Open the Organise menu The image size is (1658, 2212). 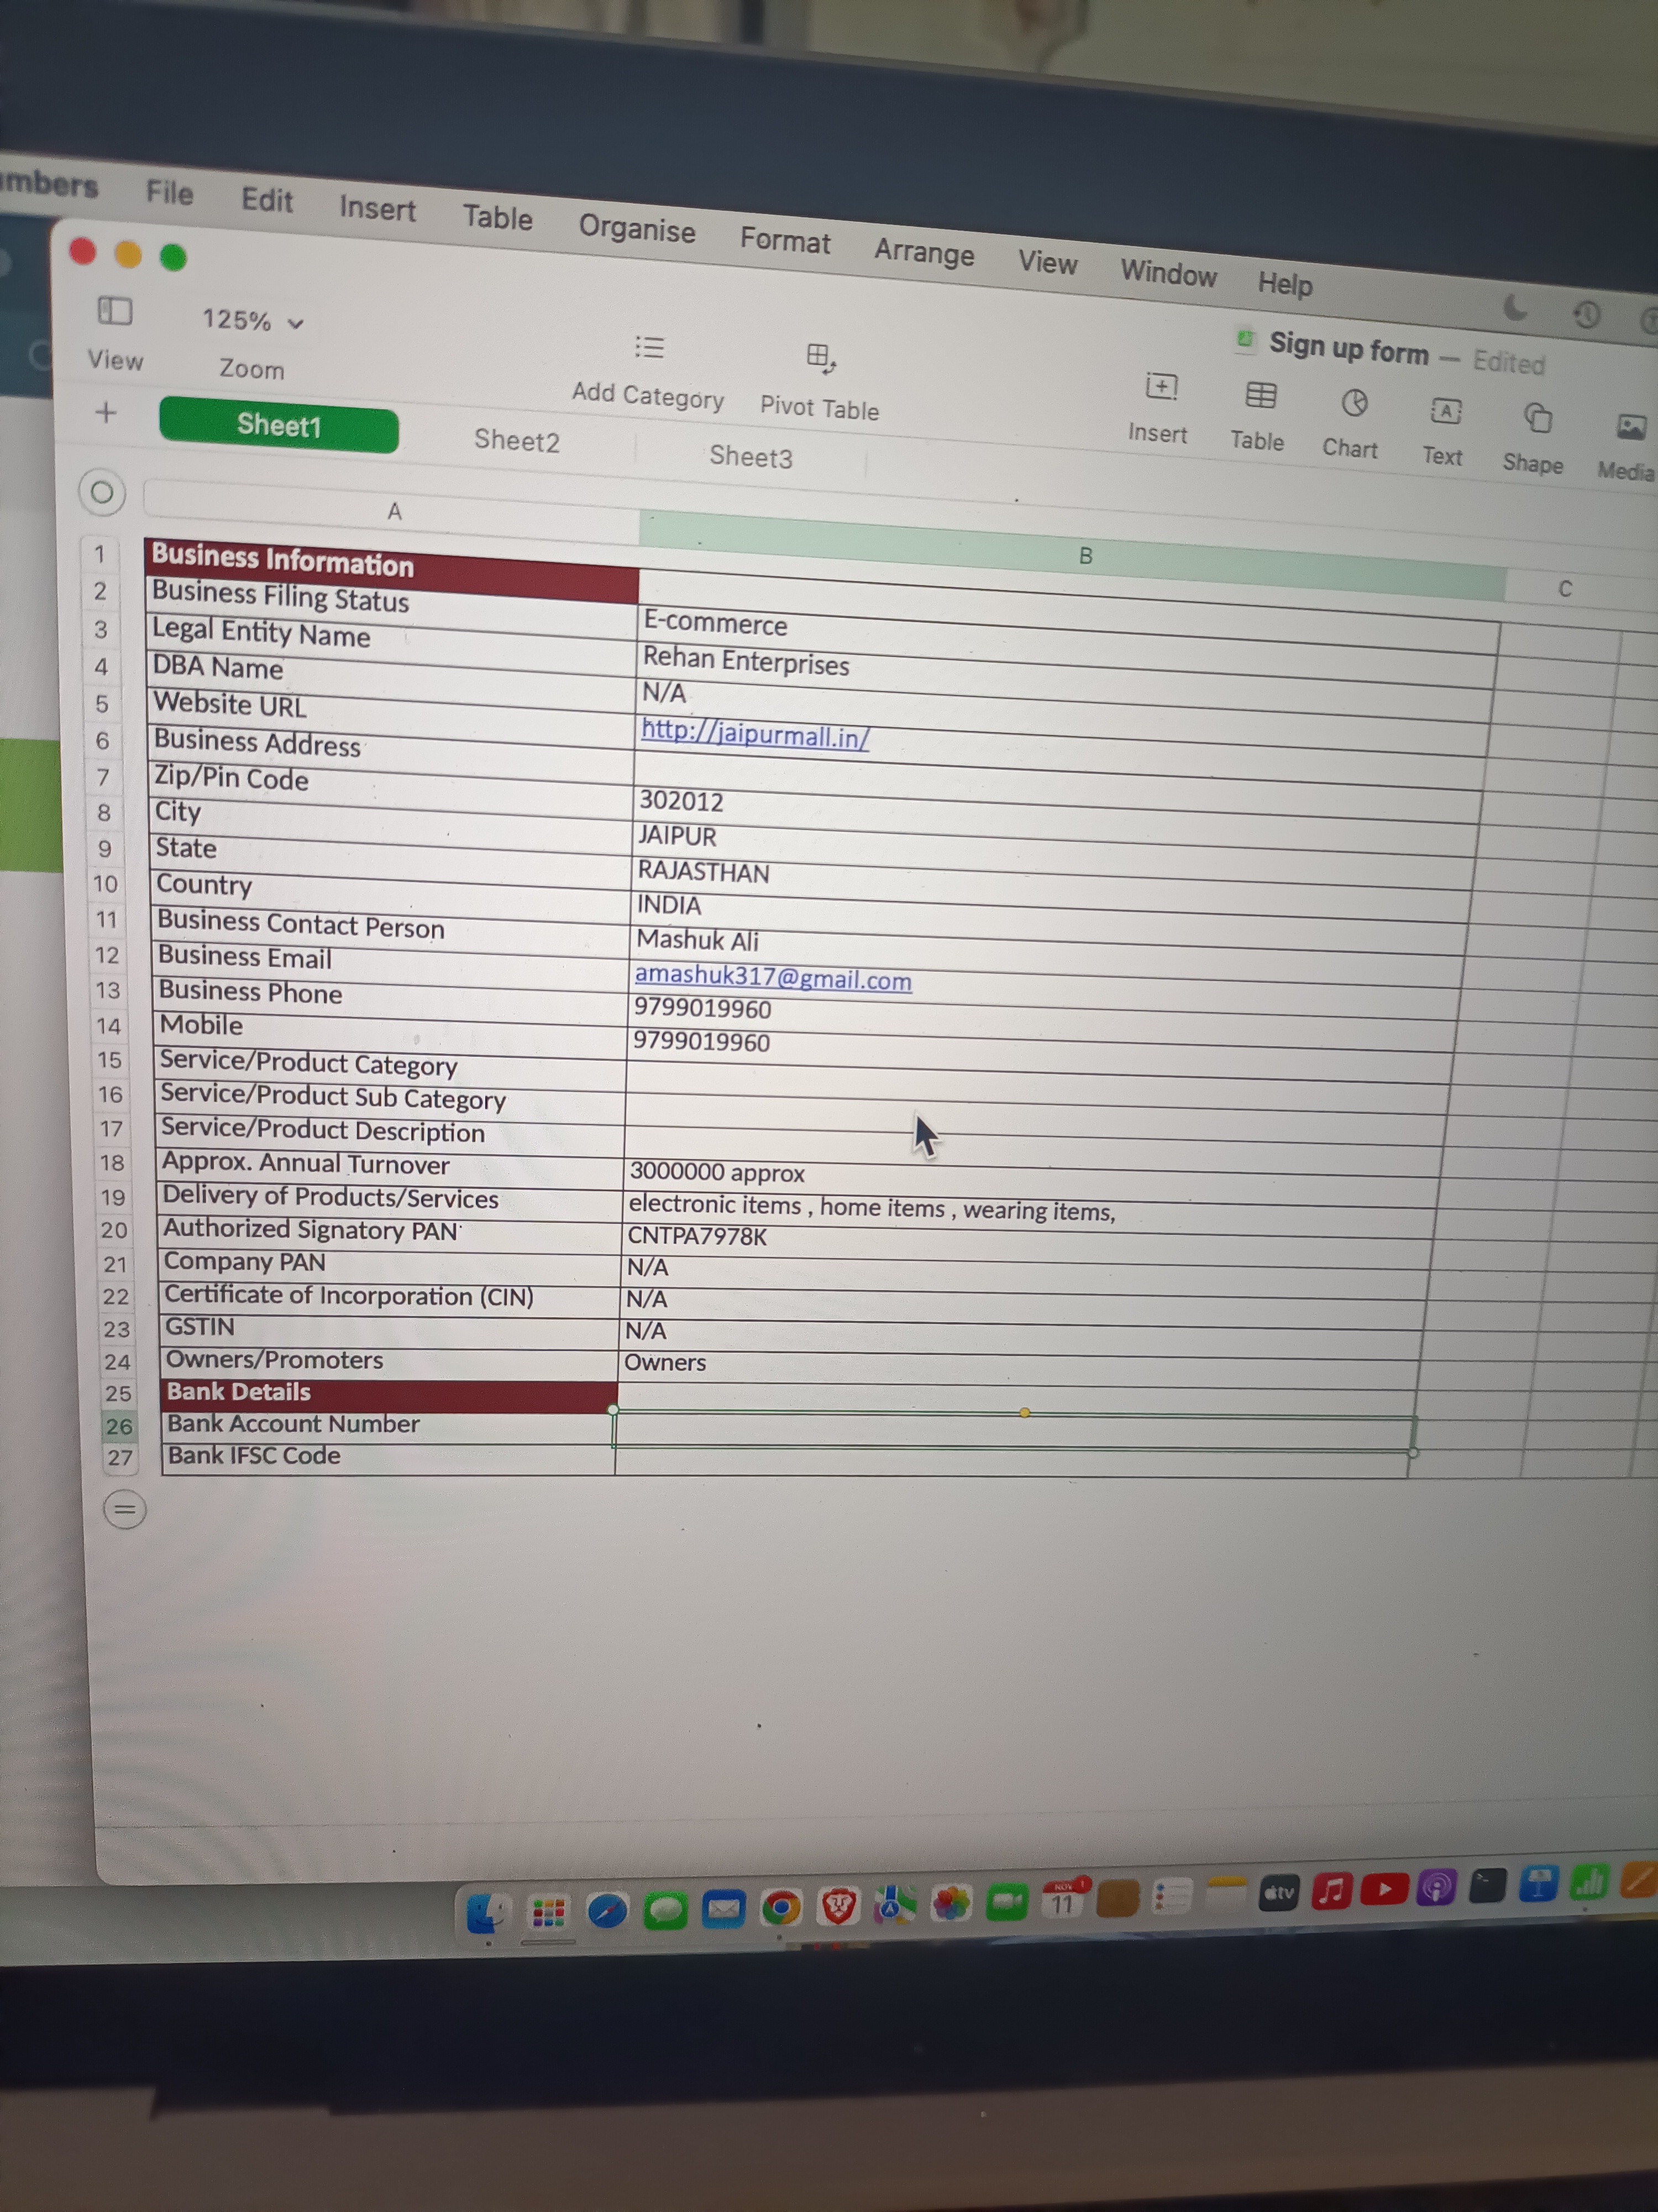coord(637,229)
